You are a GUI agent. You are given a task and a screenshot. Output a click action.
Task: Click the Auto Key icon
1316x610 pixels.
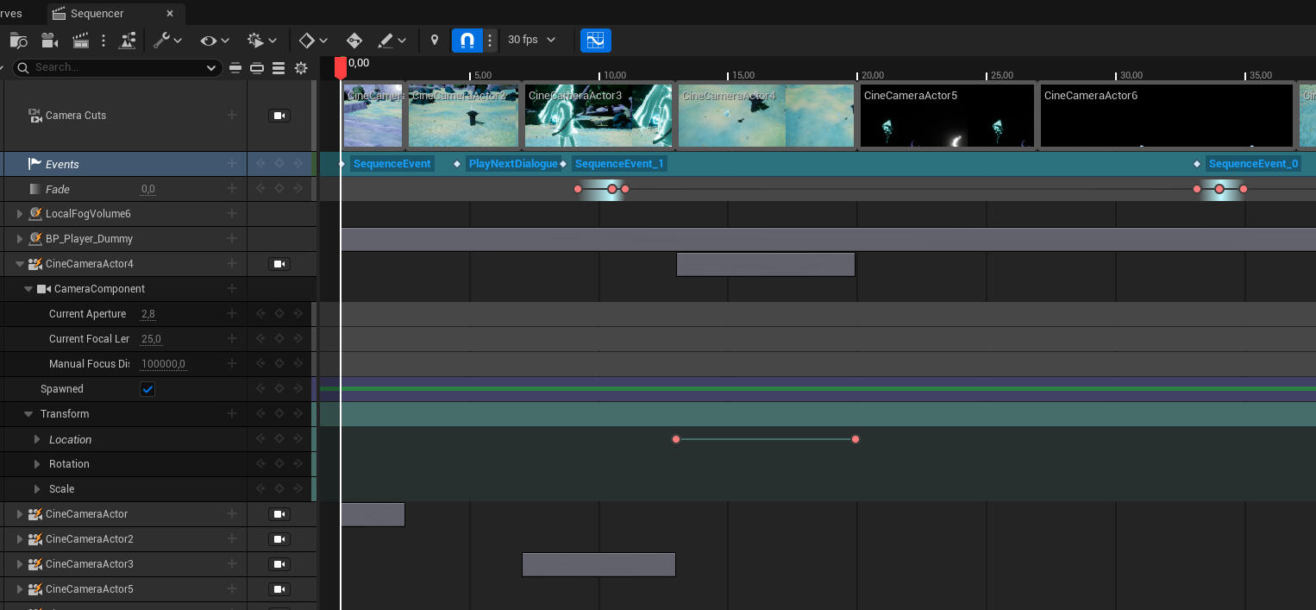pyautogui.click(x=354, y=41)
